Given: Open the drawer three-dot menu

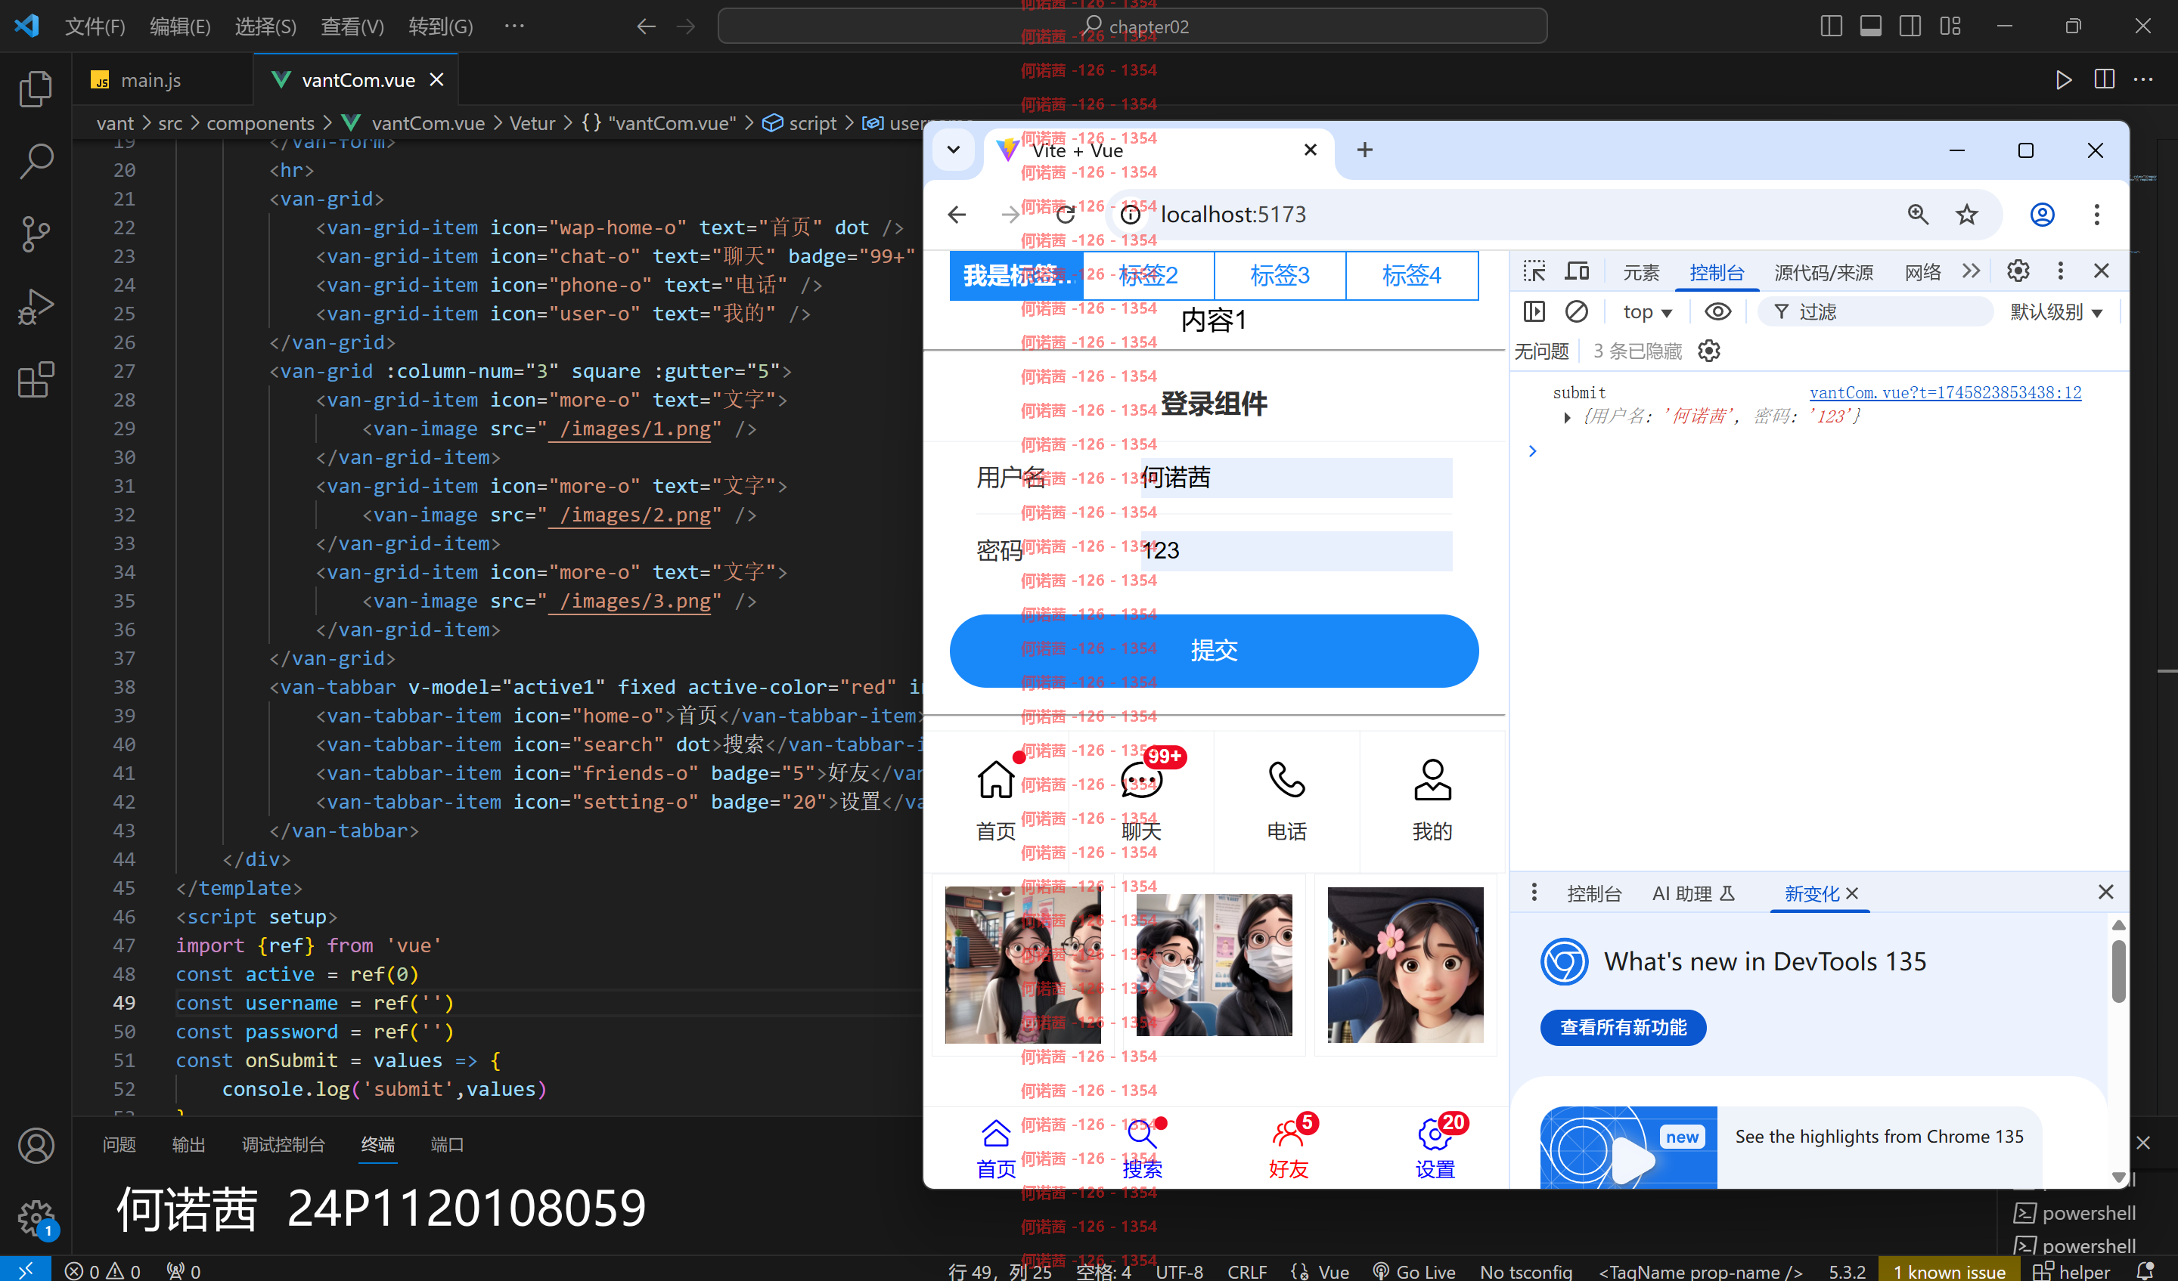Looking at the screenshot, I should [1534, 893].
